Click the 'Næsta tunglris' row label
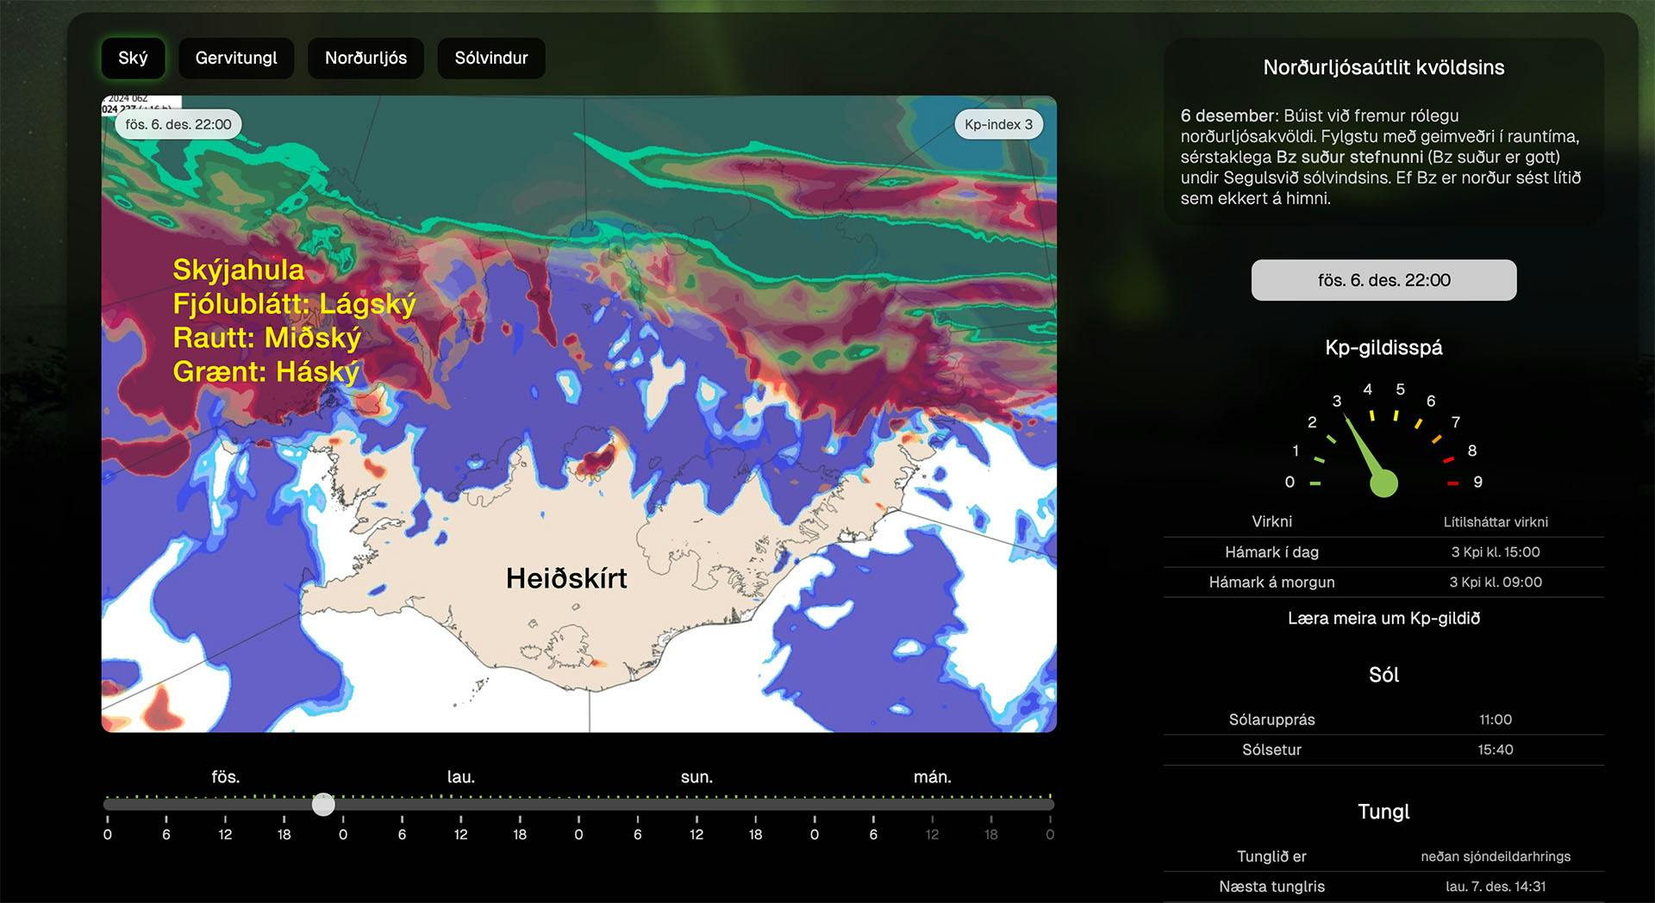Screen dimensions: 1655x903 [1271, 887]
